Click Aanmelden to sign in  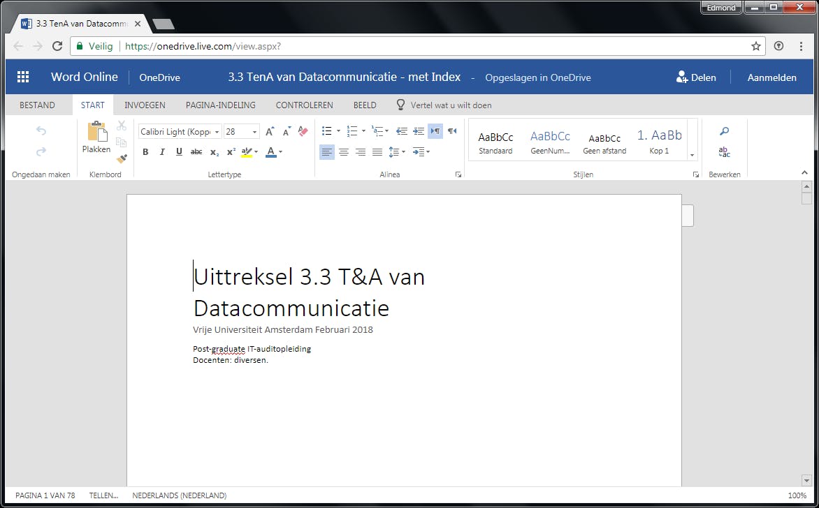coord(771,77)
